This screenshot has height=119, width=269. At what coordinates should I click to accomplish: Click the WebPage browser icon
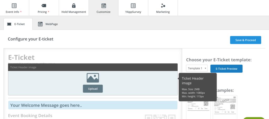(x=40, y=24)
